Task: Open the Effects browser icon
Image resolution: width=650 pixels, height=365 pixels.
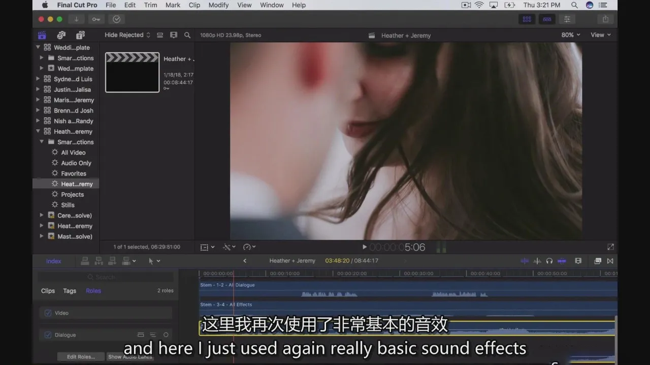Action: pyautogui.click(x=598, y=261)
